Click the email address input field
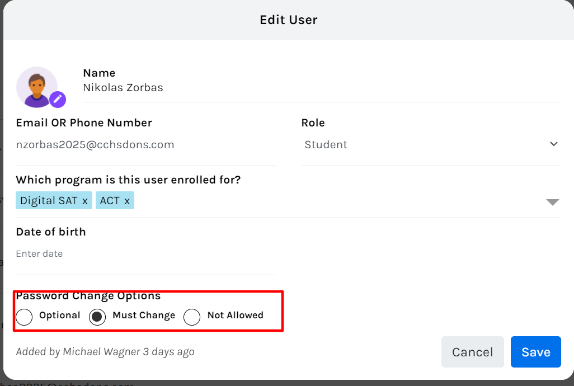 [145, 145]
